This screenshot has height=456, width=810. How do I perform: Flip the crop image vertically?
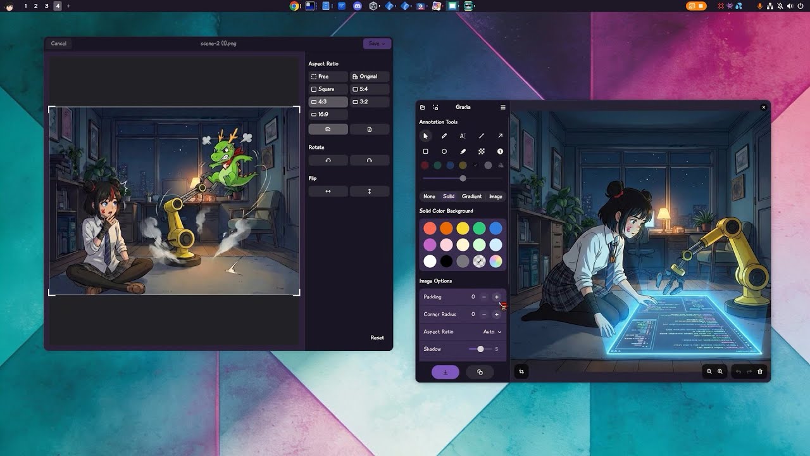[370, 191]
